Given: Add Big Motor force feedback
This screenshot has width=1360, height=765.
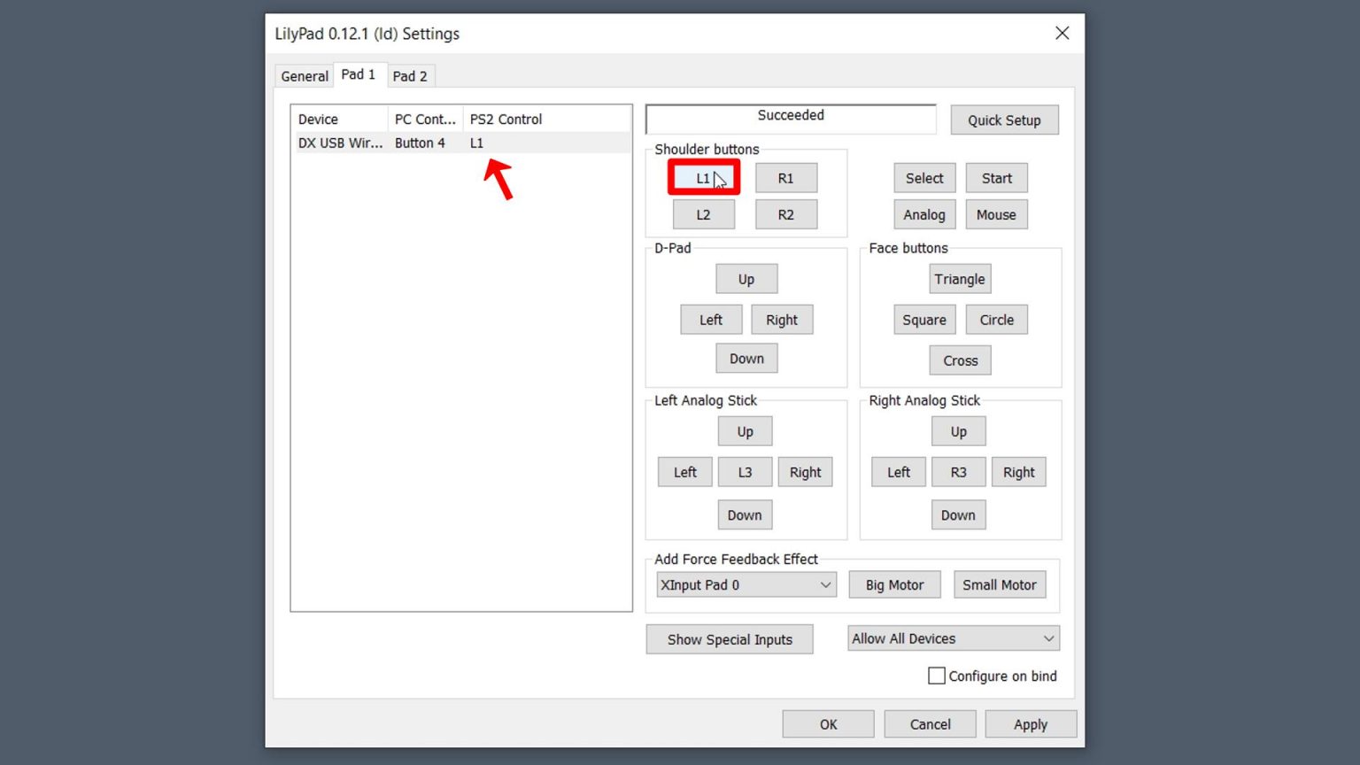Looking at the screenshot, I should tap(894, 584).
